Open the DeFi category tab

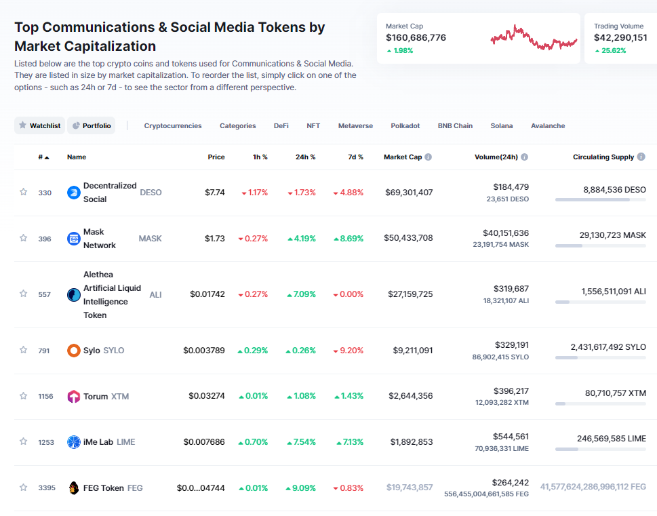click(x=281, y=126)
